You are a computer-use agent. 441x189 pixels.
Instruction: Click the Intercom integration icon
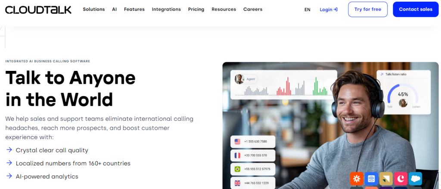[371, 178]
